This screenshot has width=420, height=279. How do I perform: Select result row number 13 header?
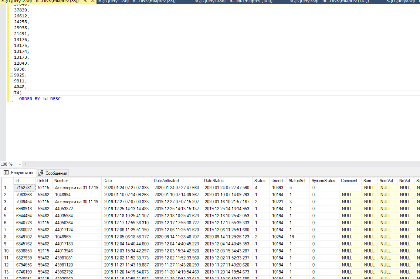tap(7, 272)
